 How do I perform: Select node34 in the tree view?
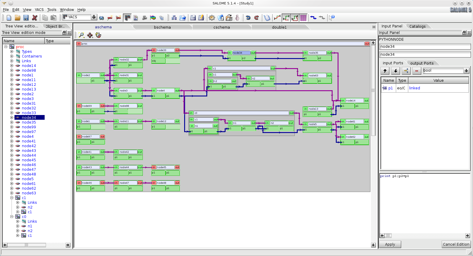(29, 118)
